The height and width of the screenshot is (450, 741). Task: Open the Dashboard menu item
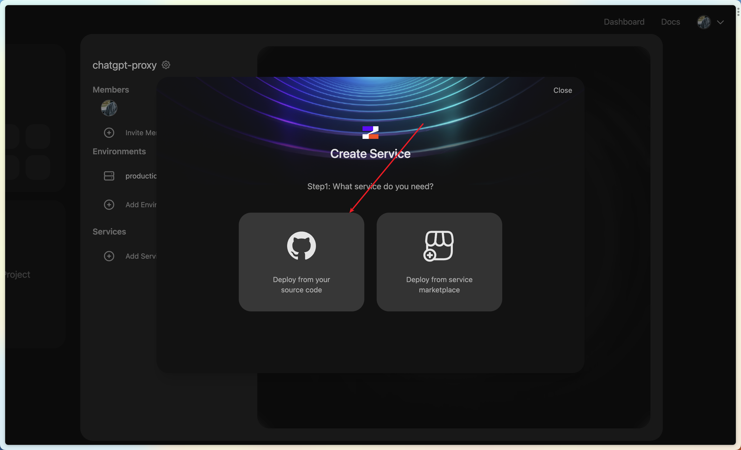[624, 21]
